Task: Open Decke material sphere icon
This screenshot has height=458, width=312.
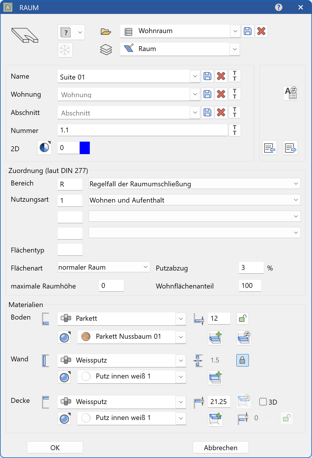Action: [x=64, y=419]
